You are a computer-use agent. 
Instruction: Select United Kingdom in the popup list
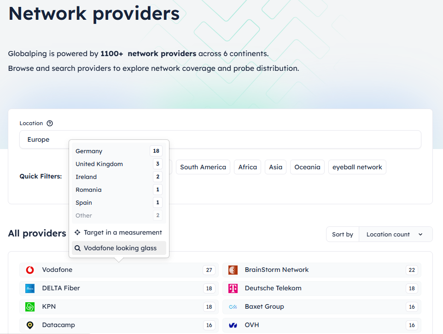[119, 164]
